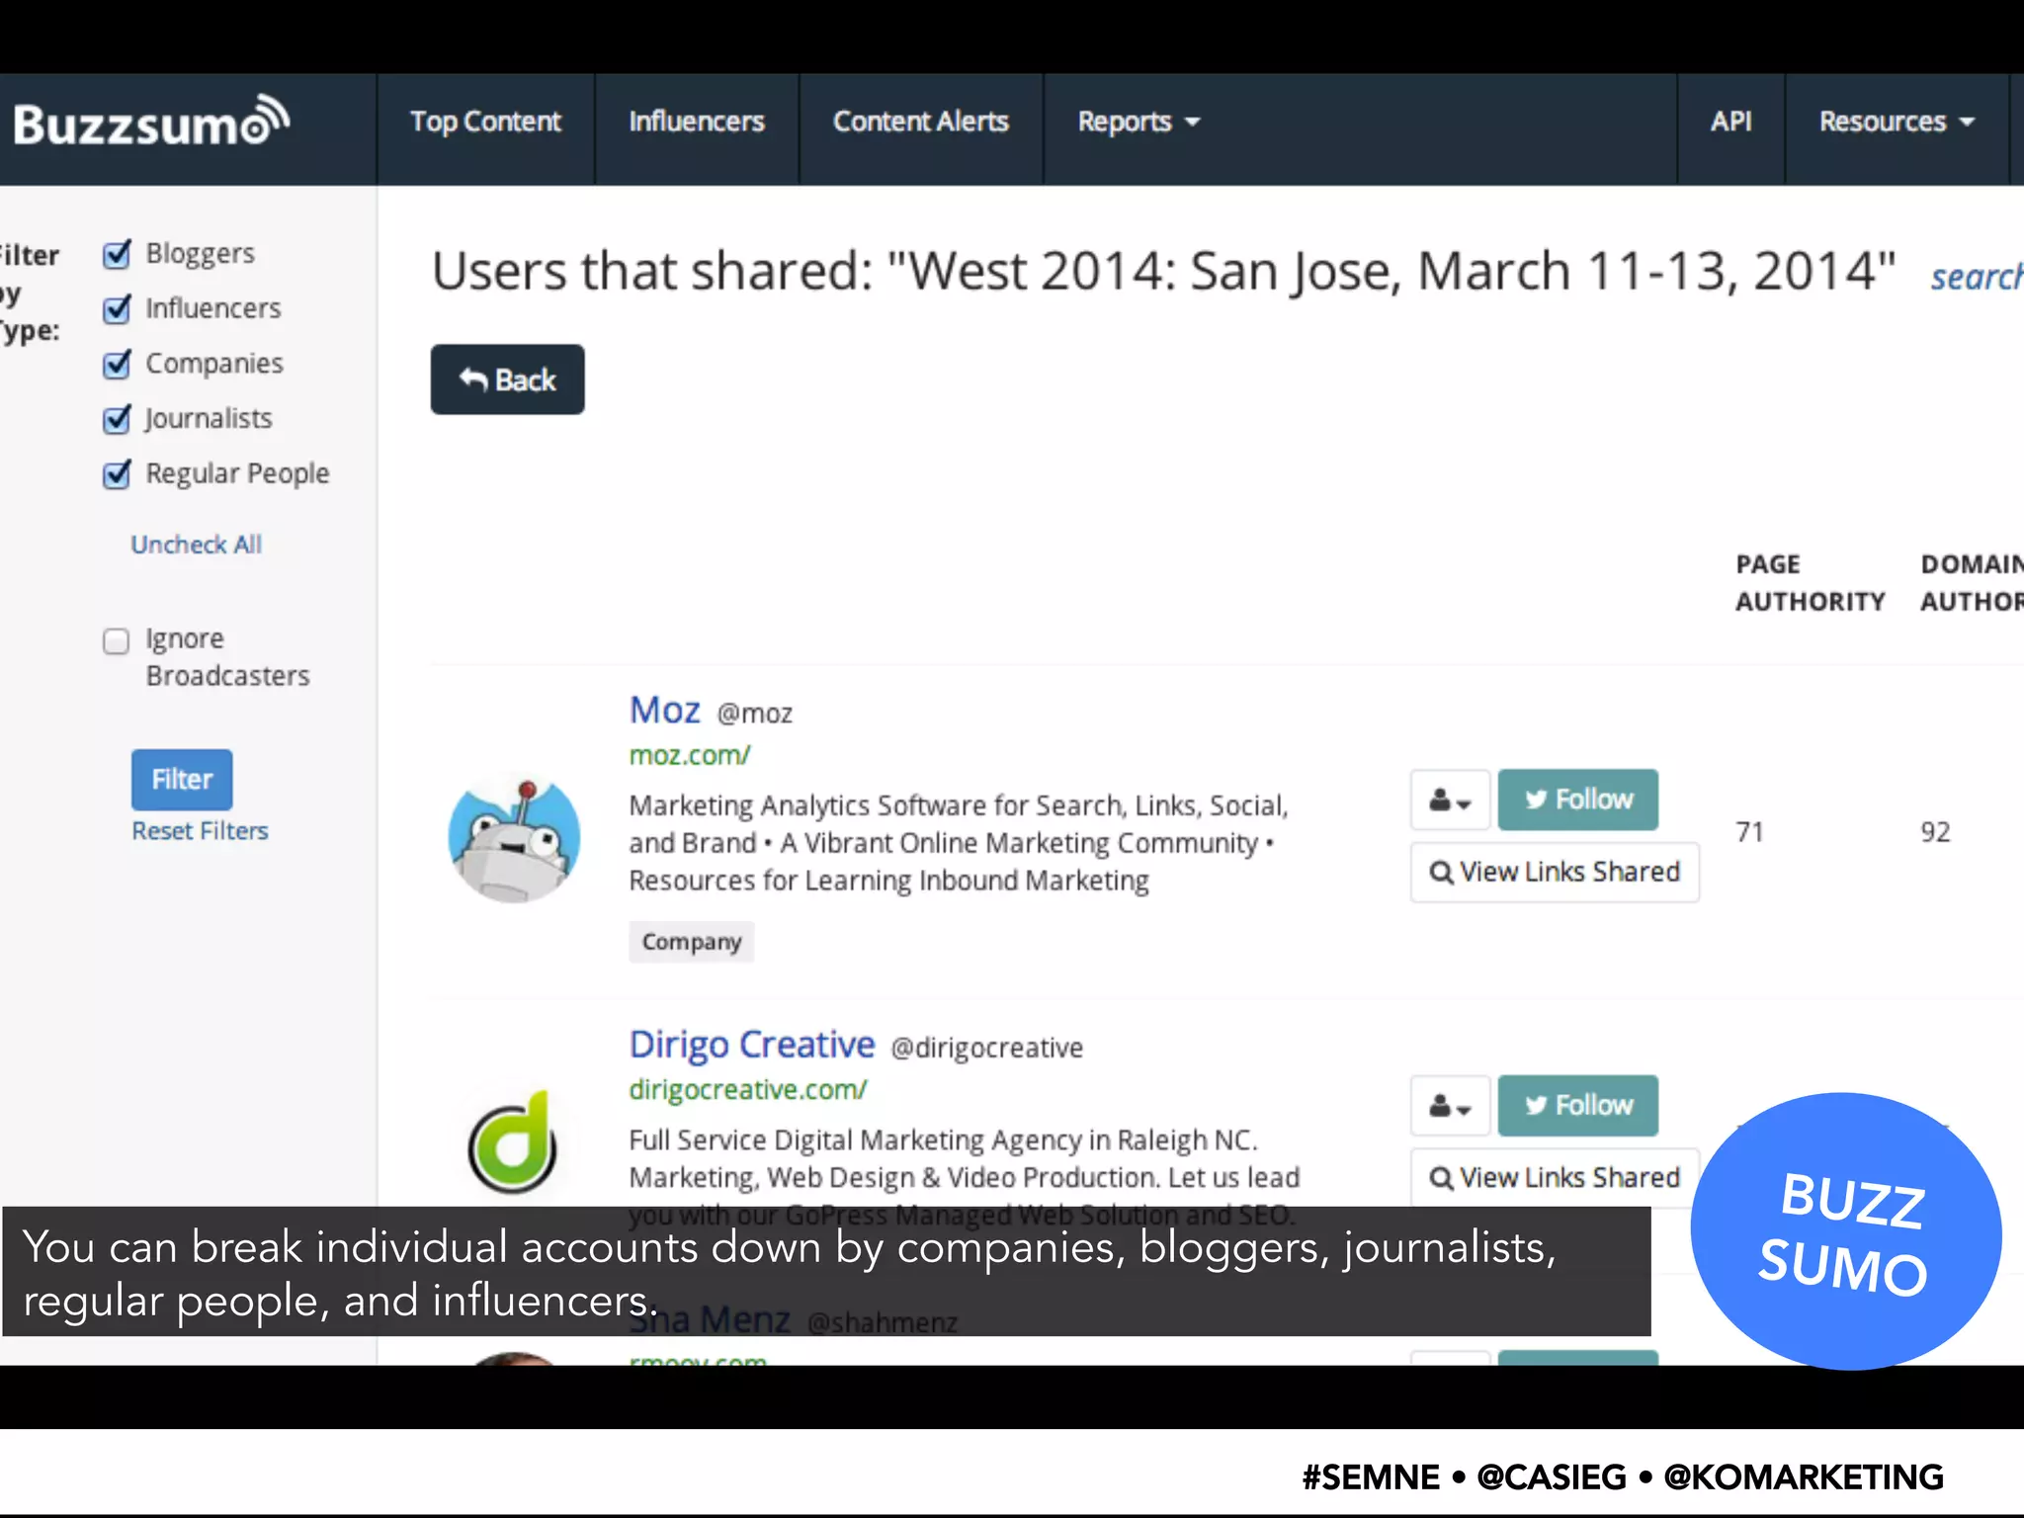Open the Moz profile name link
This screenshot has width=2024, height=1518.
(x=665, y=711)
